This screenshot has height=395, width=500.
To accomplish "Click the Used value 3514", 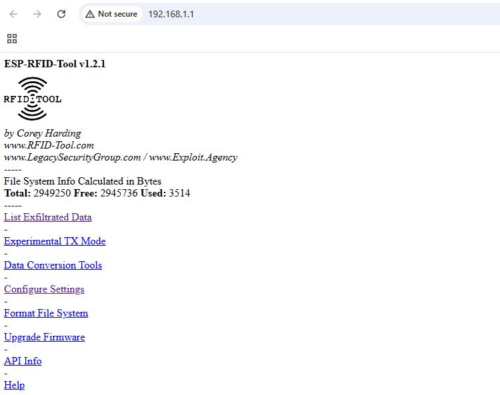I will 179,193.
